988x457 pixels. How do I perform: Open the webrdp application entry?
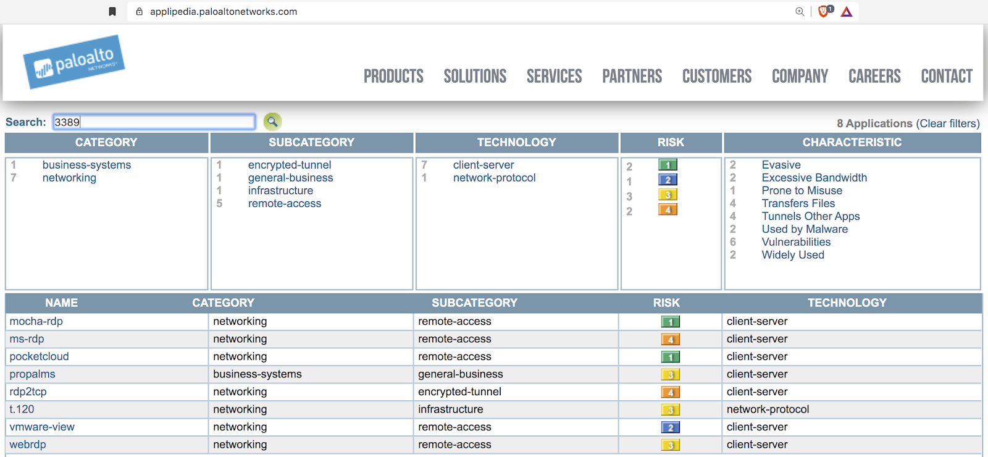point(28,445)
